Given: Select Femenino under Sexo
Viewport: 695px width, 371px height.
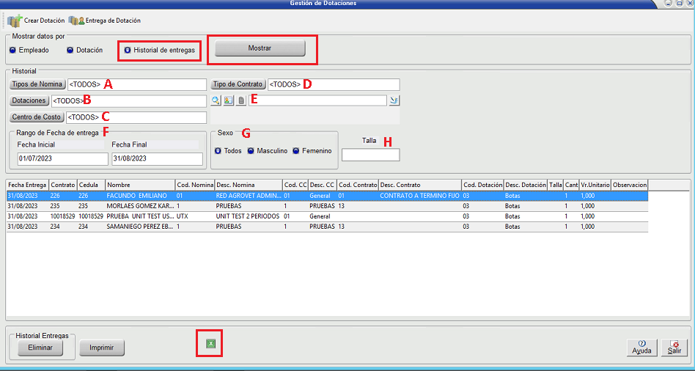Looking at the screenshot, I should point(296,151).
